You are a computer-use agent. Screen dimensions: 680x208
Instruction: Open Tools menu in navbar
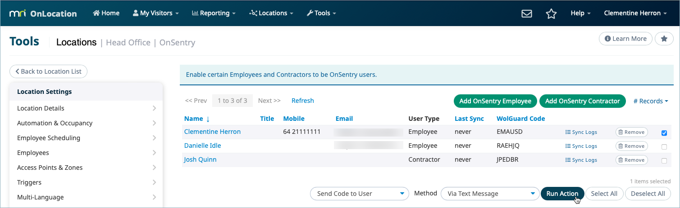click(x=321, y=13)
